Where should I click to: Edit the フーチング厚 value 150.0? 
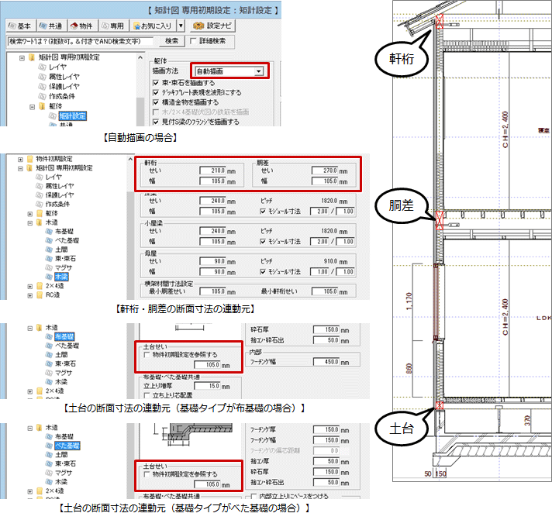pos(326,429)
